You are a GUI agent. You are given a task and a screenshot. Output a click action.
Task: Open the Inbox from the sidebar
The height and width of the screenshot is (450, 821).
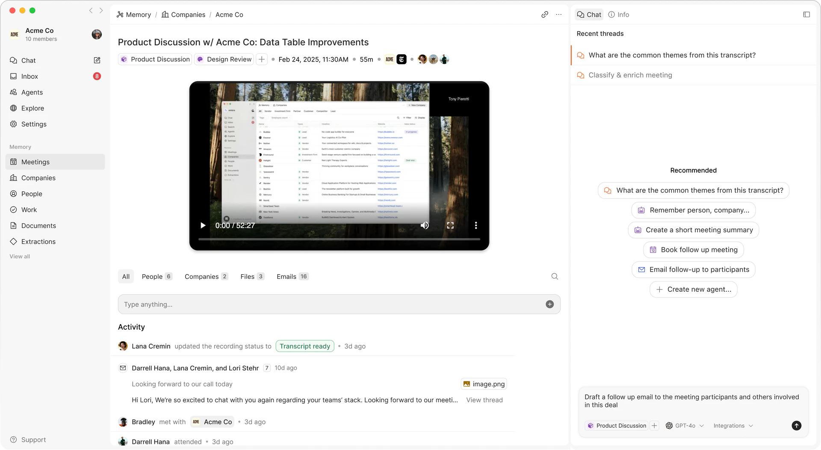pyautogui.click(x=29, y=76)
